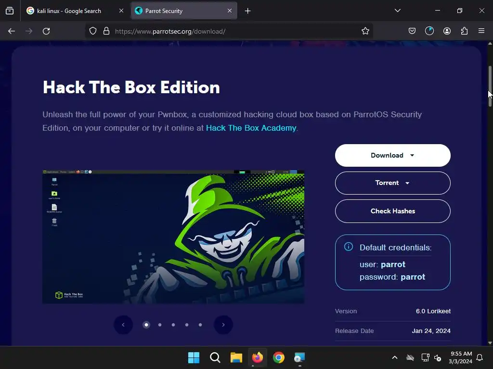Open a new tab with plus button
Viewport: 493px width, 369px height.
click(248, 11)
